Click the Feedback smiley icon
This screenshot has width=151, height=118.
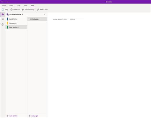point(11,10)
